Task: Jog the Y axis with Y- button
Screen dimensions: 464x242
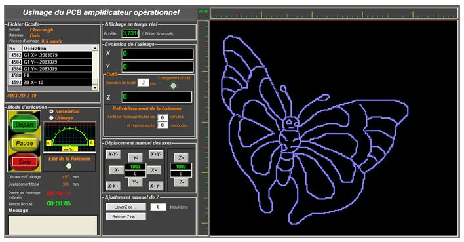Action: coord(135,158)
